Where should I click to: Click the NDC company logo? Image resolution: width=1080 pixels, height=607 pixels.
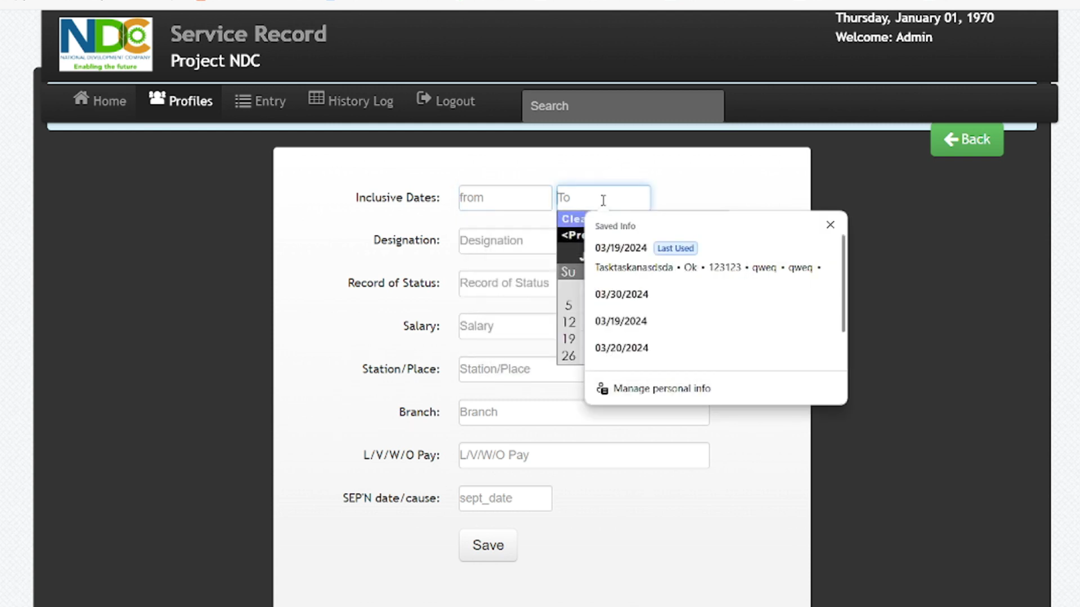[x=106, y=44]
